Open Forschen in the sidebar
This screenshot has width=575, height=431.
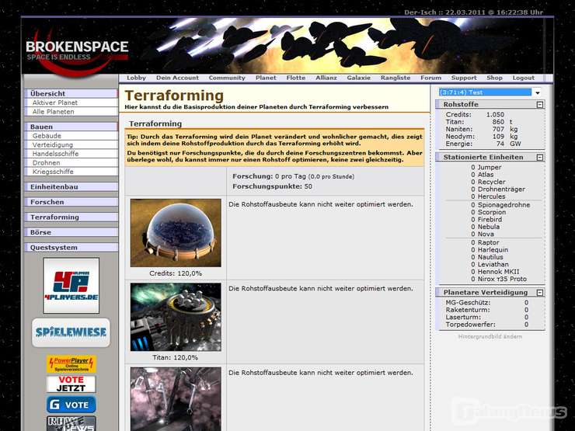(71, 202)
